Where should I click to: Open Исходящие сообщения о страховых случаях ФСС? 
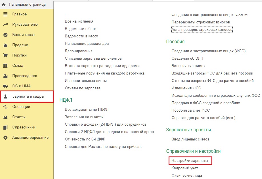coord(216,96)
